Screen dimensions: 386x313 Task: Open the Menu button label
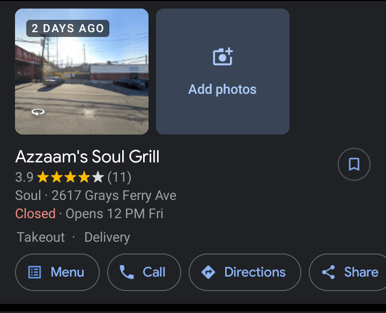(x=68, y=272)
